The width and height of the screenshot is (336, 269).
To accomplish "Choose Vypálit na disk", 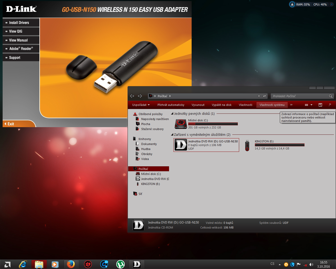I will [x=222, y=105].
